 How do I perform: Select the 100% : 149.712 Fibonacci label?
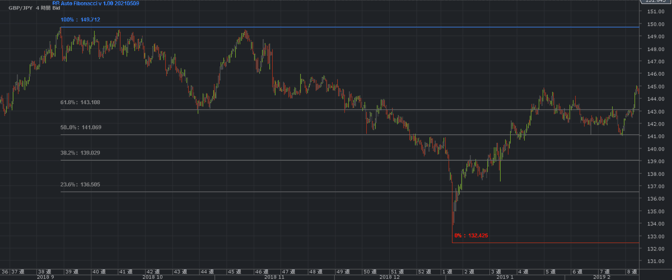(80, 20)
